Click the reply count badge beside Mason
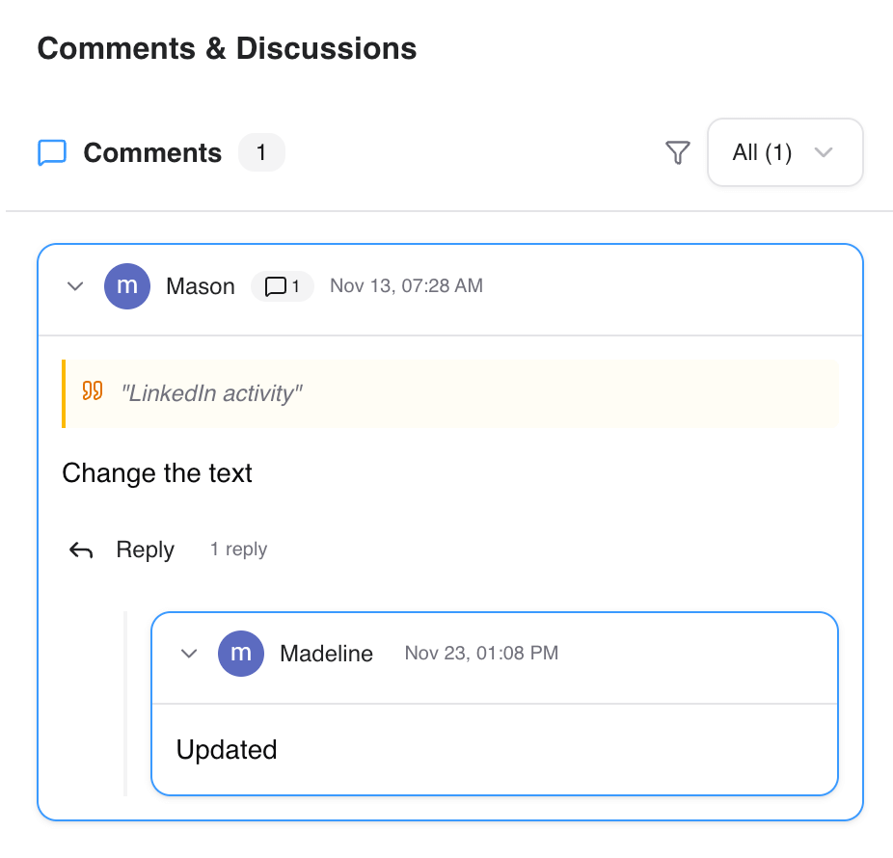Image resolution: width=893 pixels, height=858 pixels. pos(283,286)
